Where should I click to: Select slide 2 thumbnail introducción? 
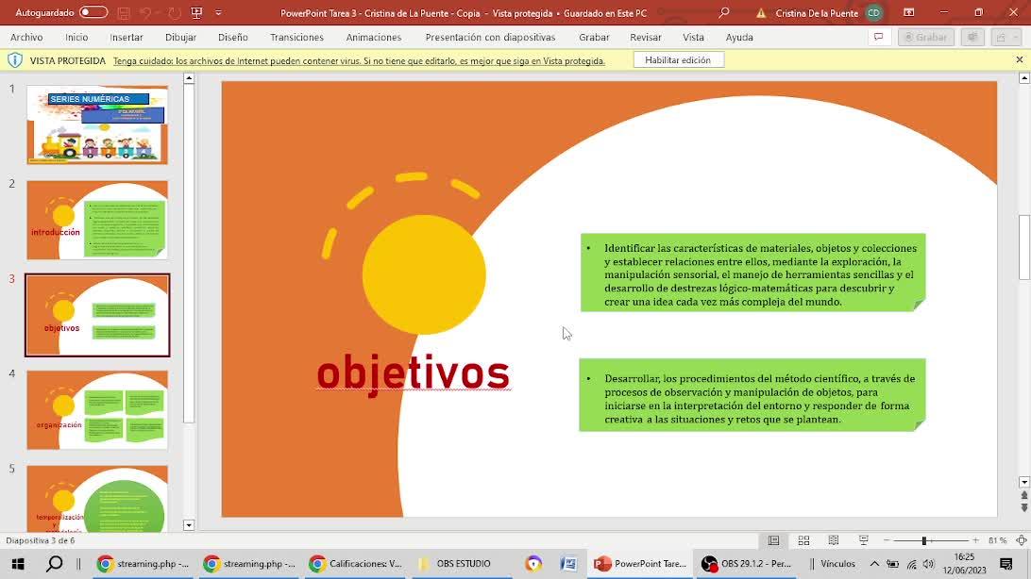pos(97,220)
